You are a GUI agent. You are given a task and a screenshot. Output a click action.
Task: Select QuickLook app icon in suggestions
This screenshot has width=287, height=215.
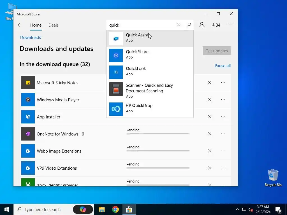[x=116, y=72]
